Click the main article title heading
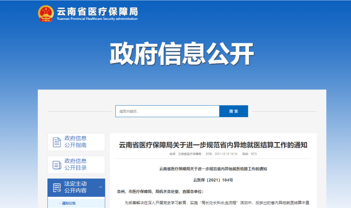The height and width of the screenshot is (208, 351). click(x=213, y=145)
